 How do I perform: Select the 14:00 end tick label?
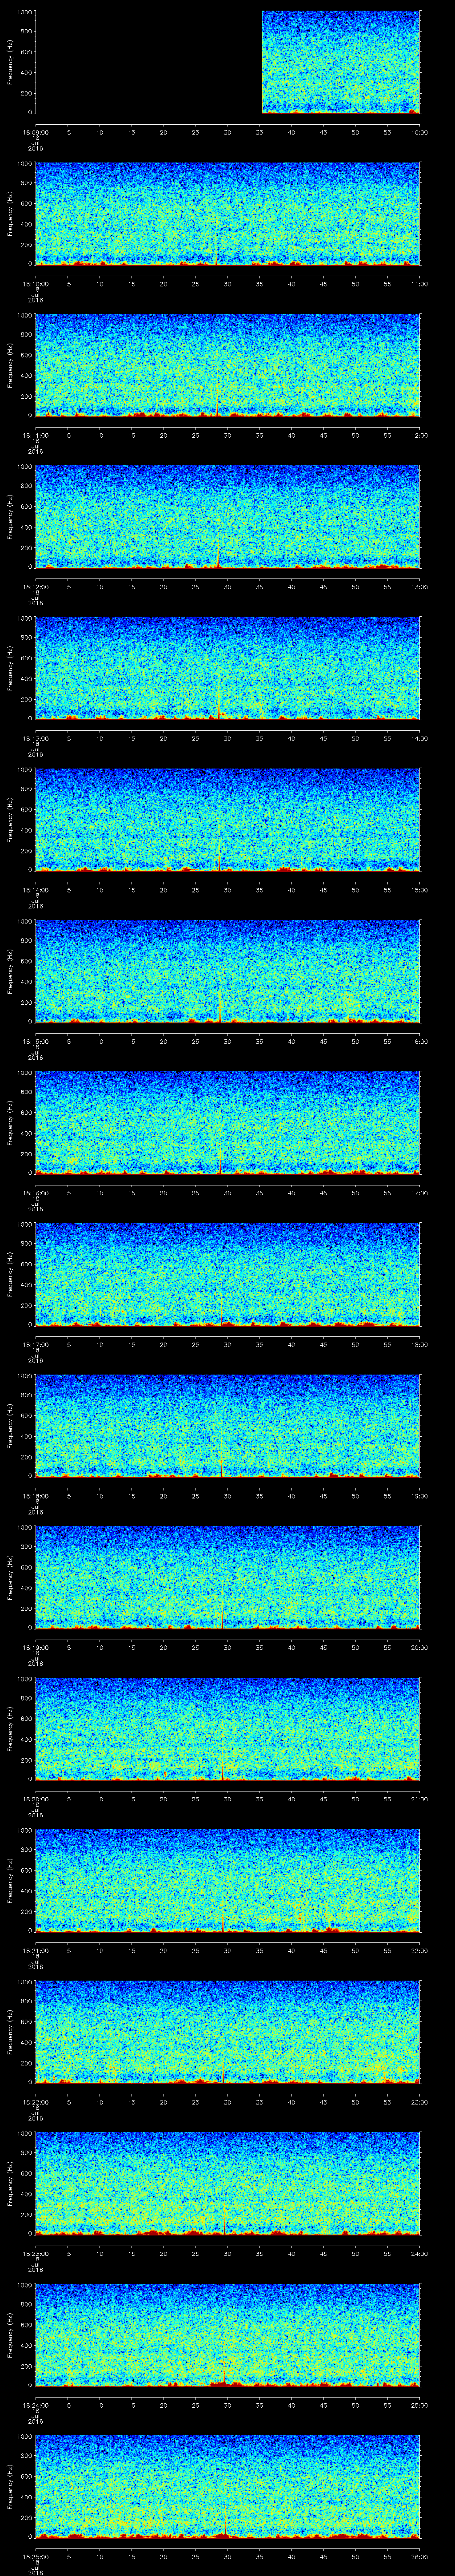click(419, 738)
